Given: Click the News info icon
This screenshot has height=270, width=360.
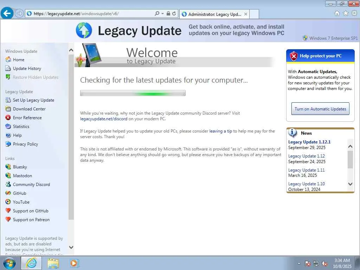Looking at the screenshot, I should coord(292,133).
